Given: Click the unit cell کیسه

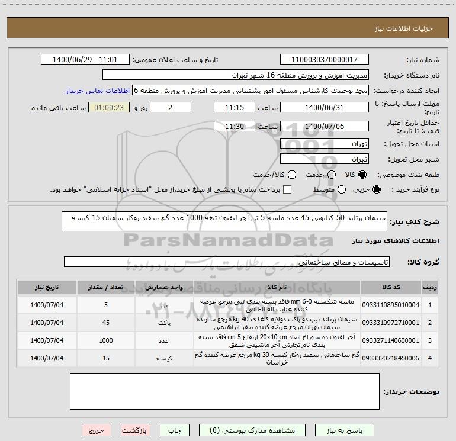Looking at the screenshot, I should tap(164, 358).
